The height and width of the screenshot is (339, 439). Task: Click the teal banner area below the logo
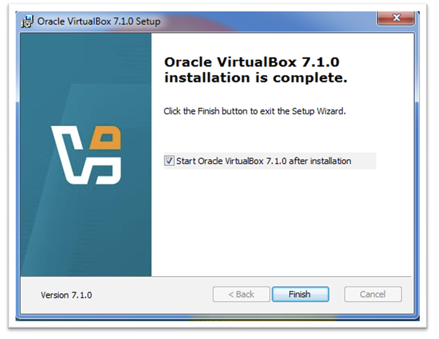click(x=85, y=233)
